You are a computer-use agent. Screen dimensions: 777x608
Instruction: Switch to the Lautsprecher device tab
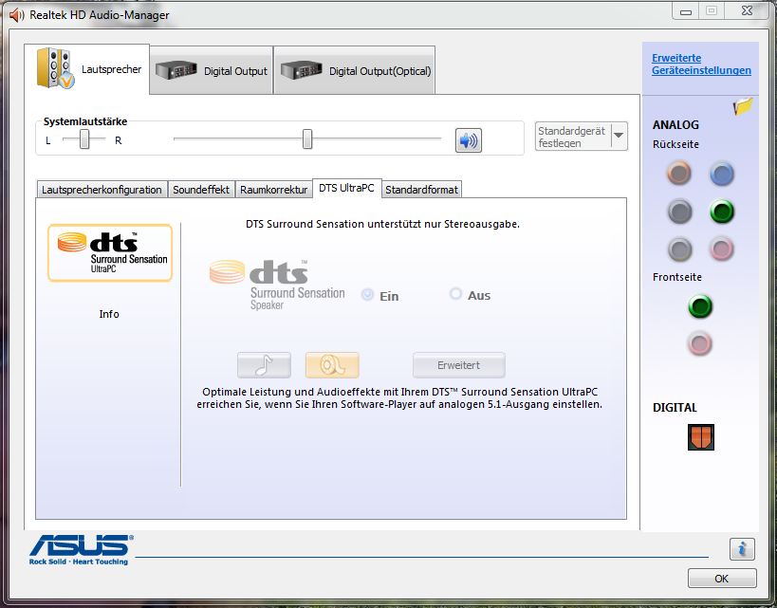(87, 69)
